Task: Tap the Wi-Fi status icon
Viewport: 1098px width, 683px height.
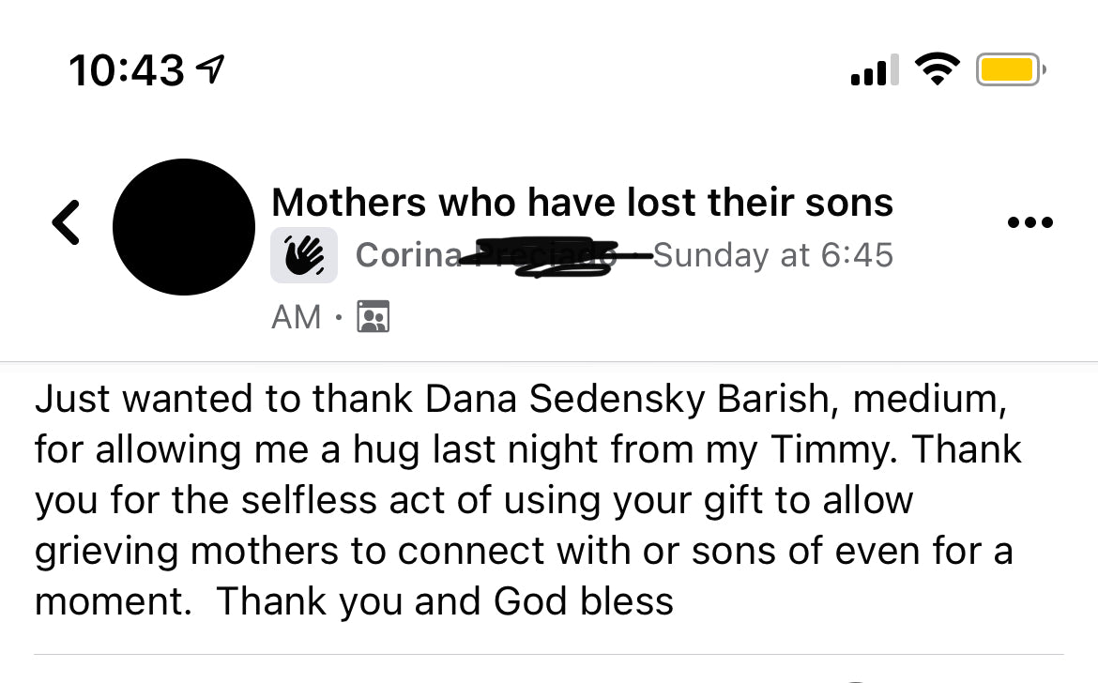Action: [x=938, y=69]
